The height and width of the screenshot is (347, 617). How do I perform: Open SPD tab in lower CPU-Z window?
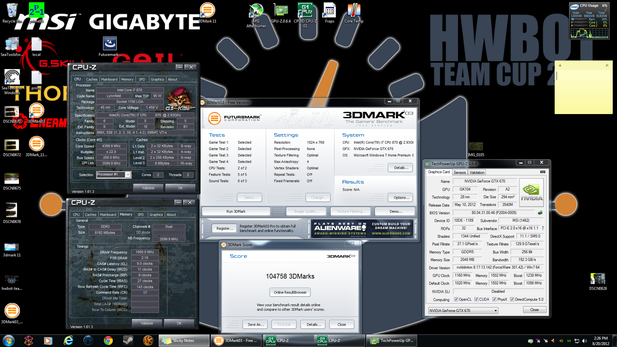tap(140, 215)
